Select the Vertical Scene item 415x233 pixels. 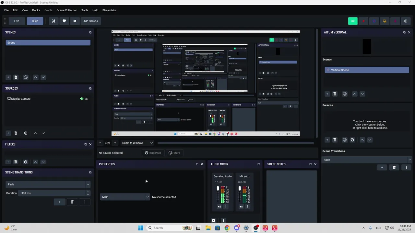click(367, 70)
